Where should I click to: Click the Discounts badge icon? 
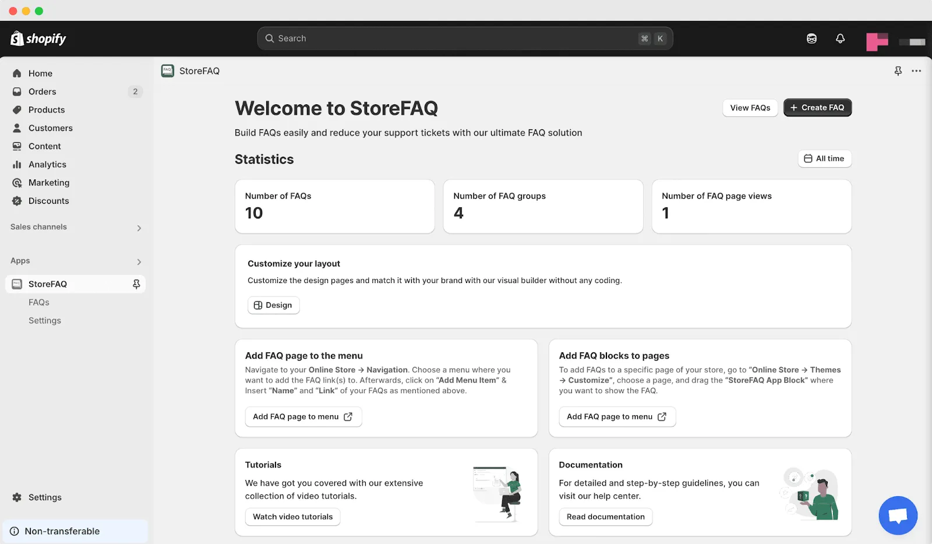17,201
